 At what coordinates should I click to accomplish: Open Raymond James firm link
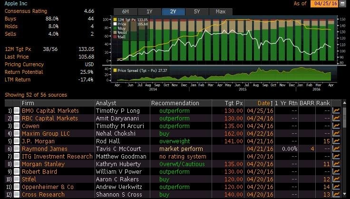tap(44, 149)
